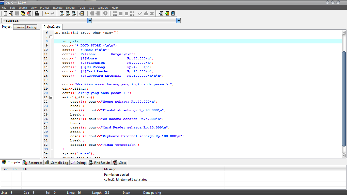Click the Insert snippet toolbar icon
This screenshot has width=347, height=195.
161,13
